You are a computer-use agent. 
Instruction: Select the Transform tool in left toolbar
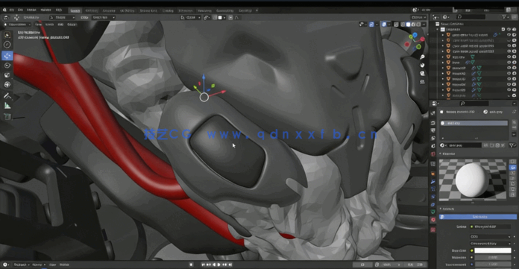(7, 84)
